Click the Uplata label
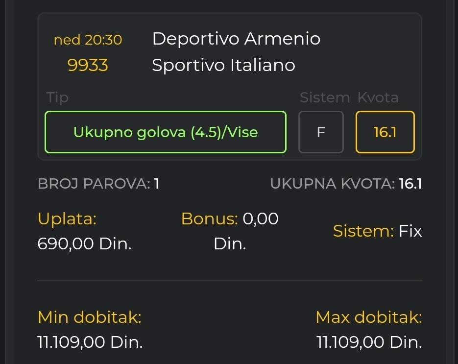The height and width of the screenshot is (364, 458). point(67,218)
